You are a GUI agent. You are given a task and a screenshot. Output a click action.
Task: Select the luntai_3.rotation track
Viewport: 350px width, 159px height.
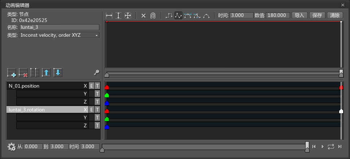(45, 110)
